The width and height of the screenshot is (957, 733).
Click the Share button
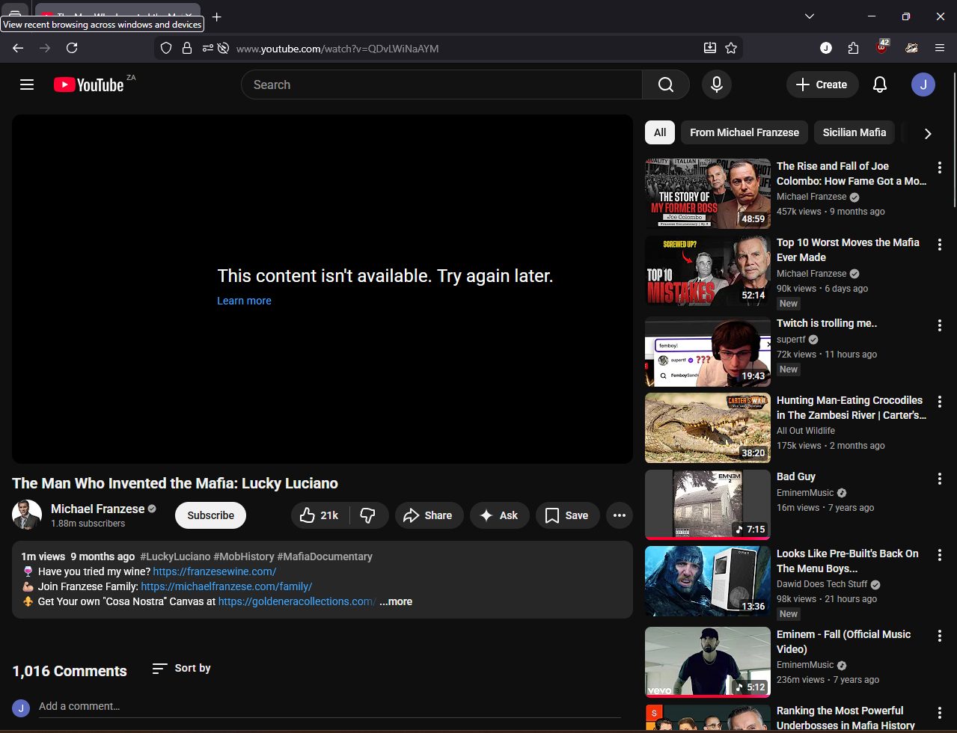click(x=429, y=515)
